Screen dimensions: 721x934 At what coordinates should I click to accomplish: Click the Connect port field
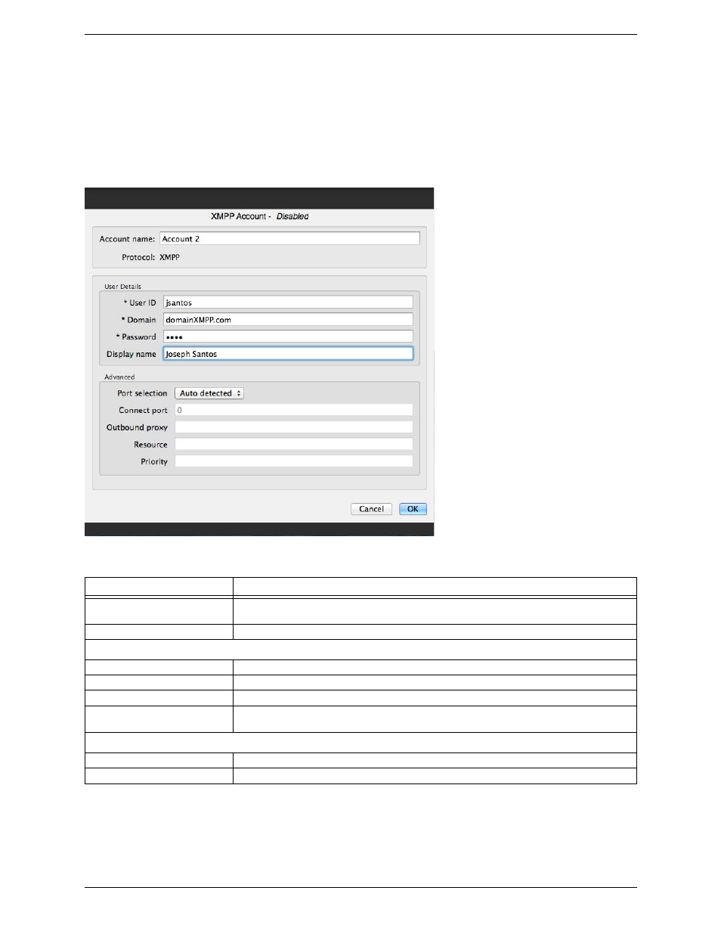pyautogui.click(x=294, y=410)
